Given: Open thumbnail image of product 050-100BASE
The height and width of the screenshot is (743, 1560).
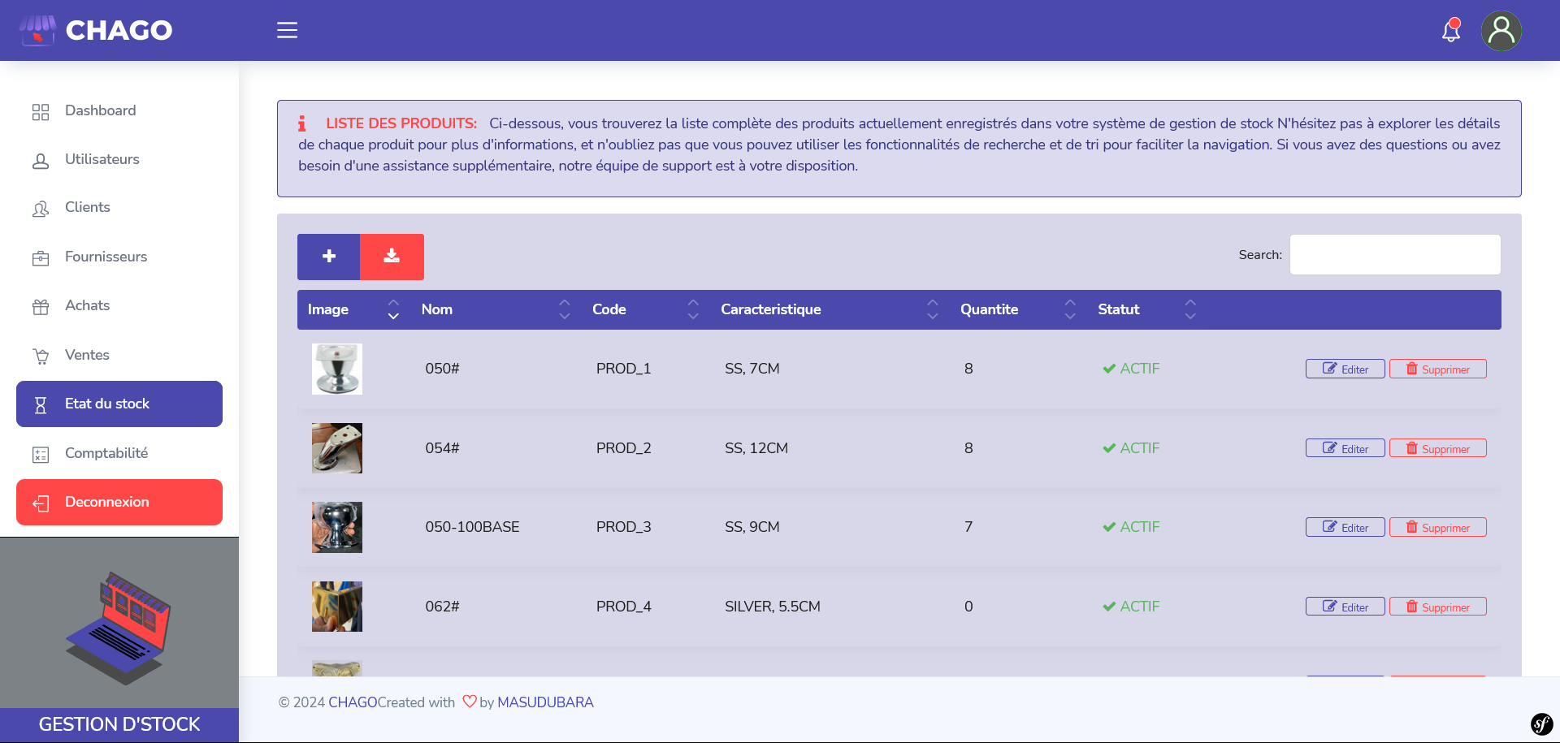Looking at the screenshot, I should point(337,527).
